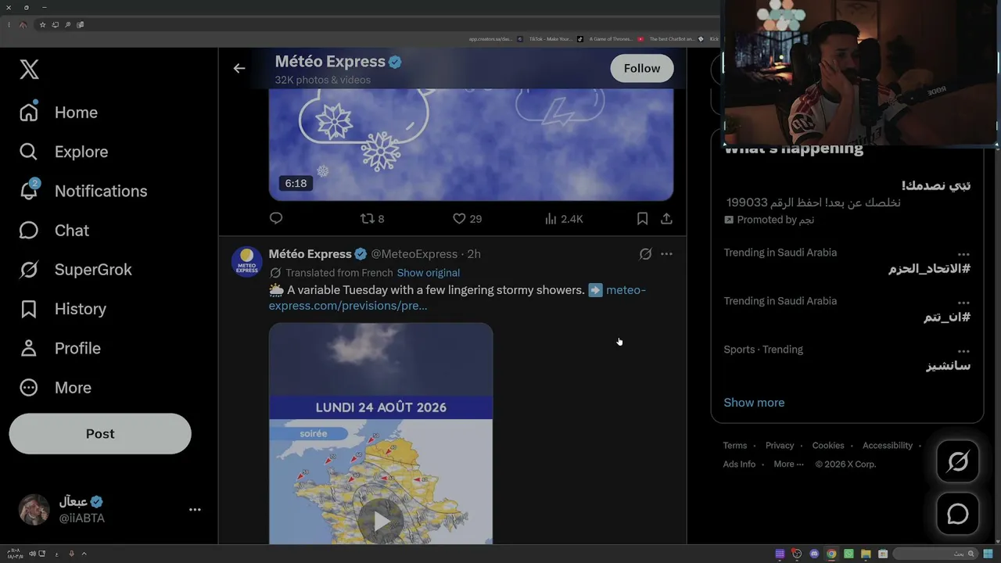Go back with the arrow icon
Viewport: 1001px width, 563px height.
[x=239, y=68]
